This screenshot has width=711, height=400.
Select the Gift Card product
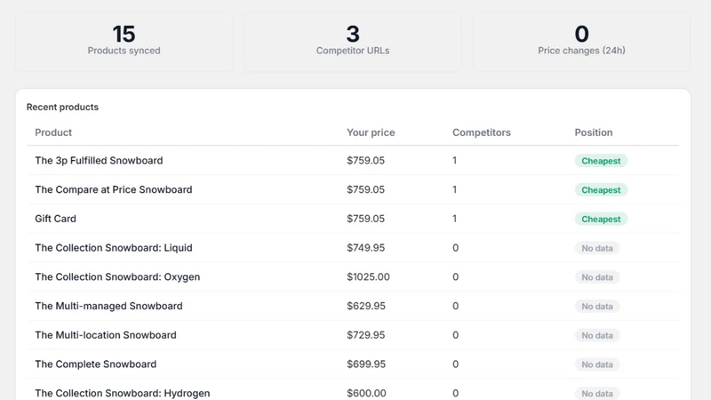(x=55, y=219)
